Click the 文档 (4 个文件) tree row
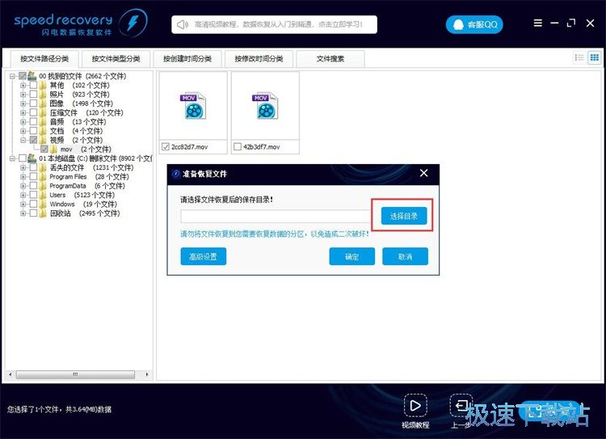The image size is (606, 439). click(x=76, y=131)
